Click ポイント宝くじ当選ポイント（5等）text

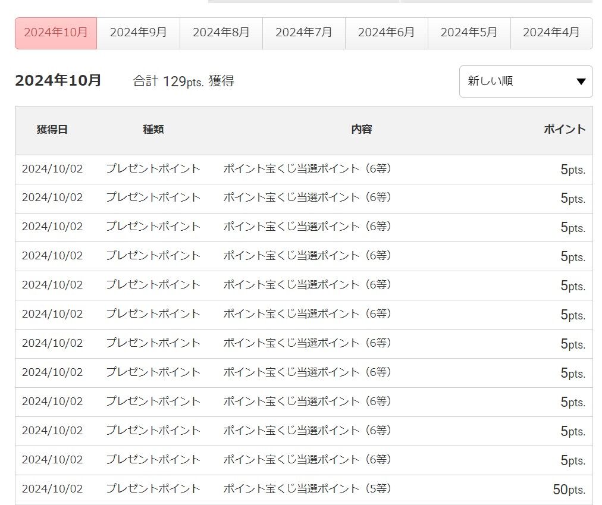[x=307, y=489]
